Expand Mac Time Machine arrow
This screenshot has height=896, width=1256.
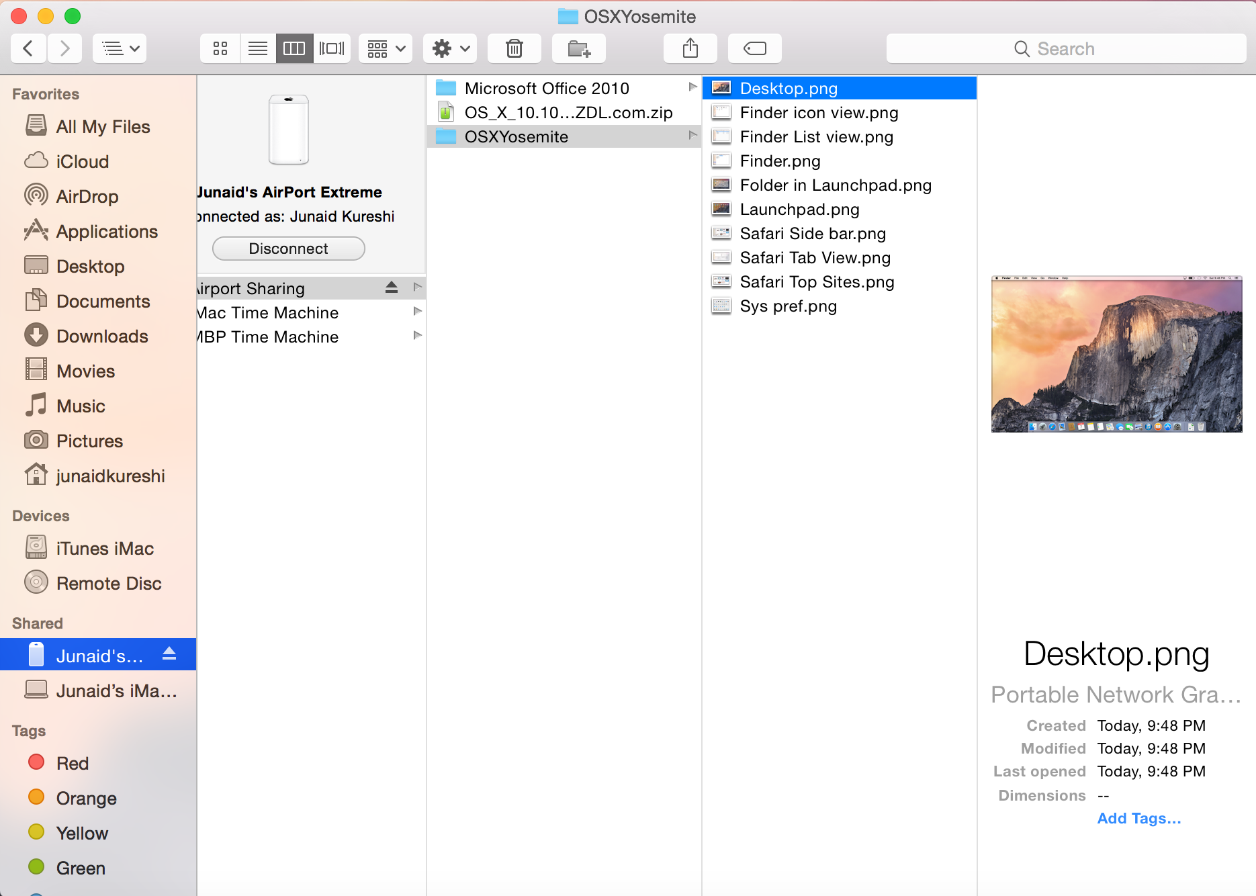coord(417,312)
